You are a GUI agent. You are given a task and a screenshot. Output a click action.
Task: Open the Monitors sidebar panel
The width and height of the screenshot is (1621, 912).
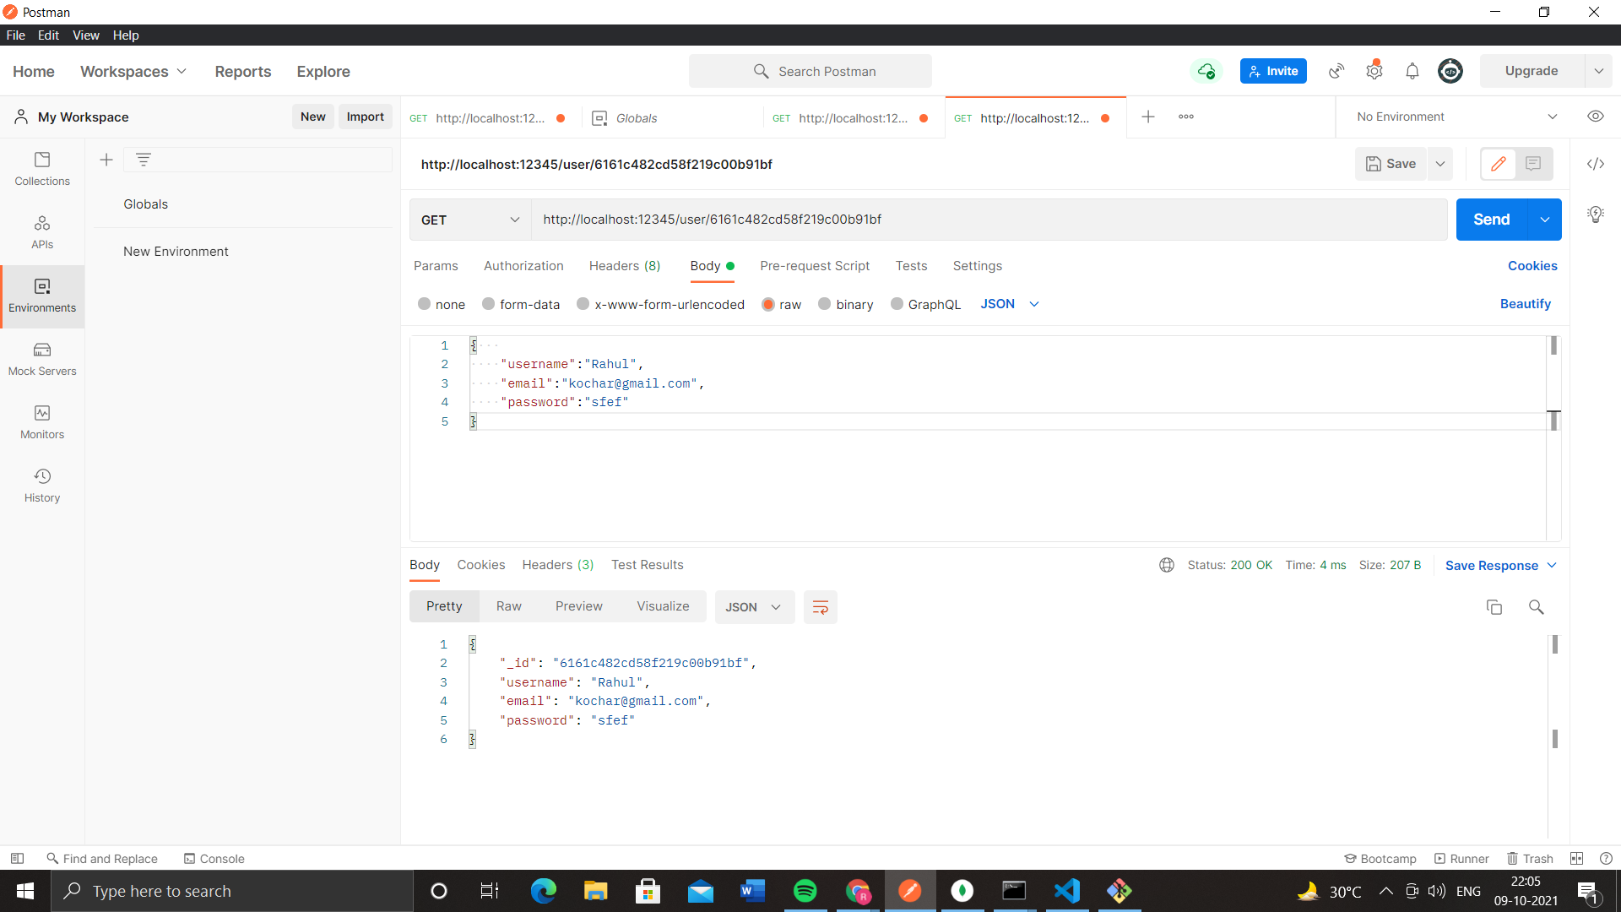[42, 422]
